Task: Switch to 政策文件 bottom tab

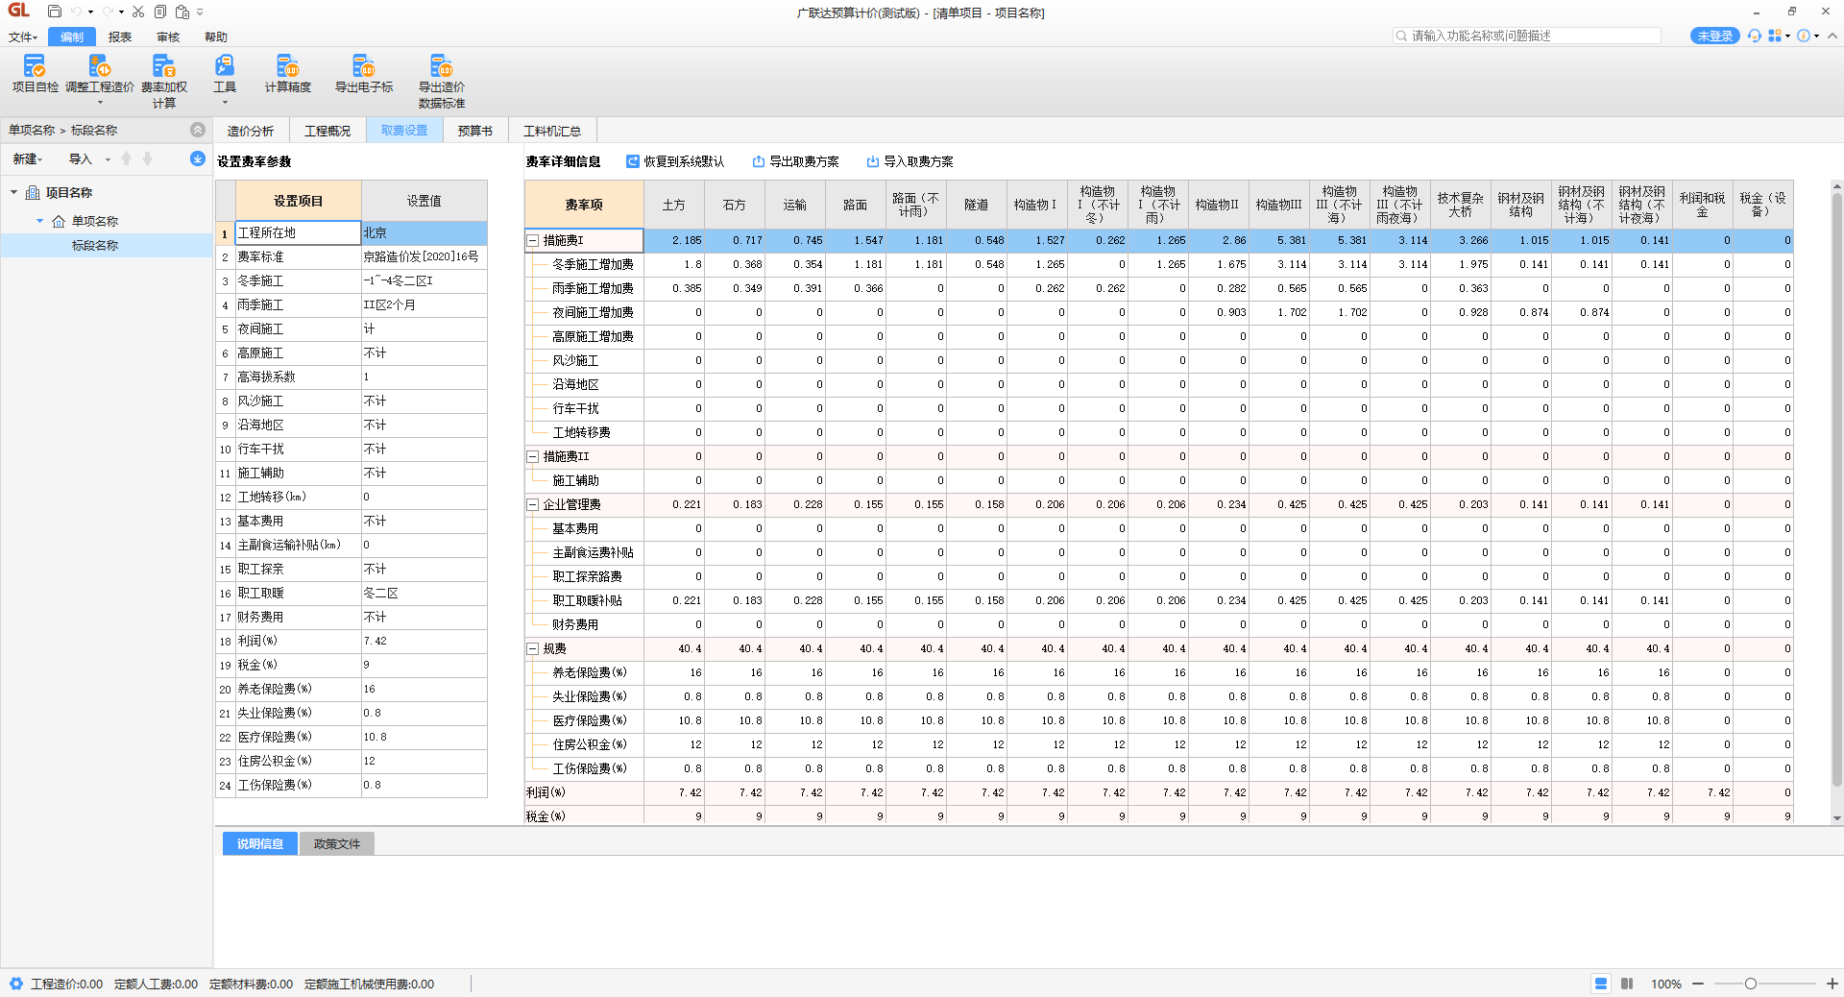Action: click(x=337, y=843)
